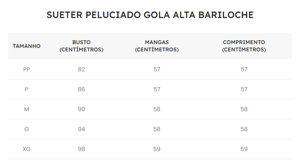Click bust value 98 for XG
This screenshot has width=299, height=166.
81,149
